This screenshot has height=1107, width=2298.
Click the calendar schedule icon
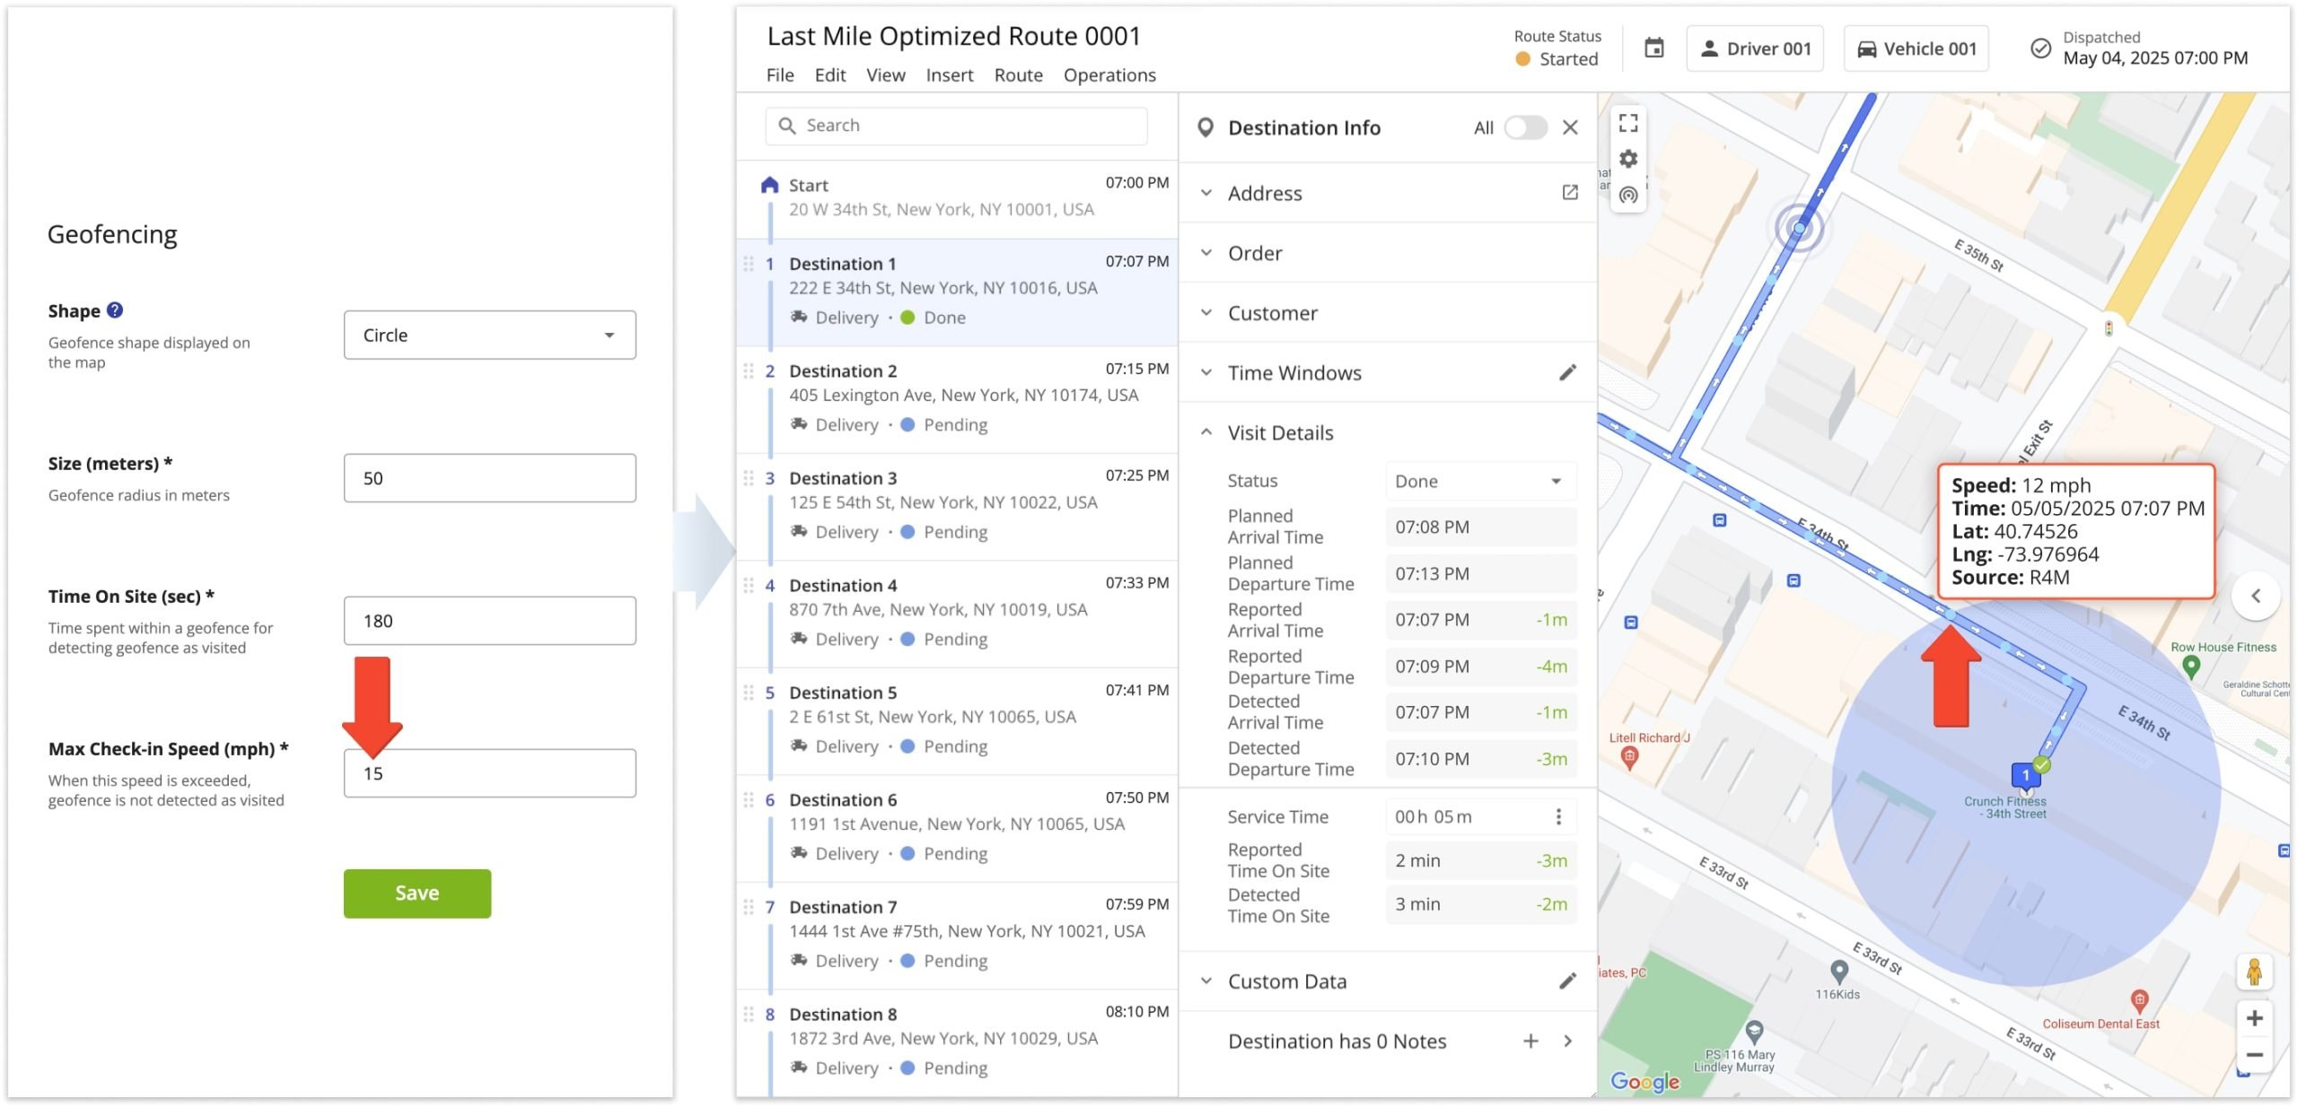click(1653, 48)
